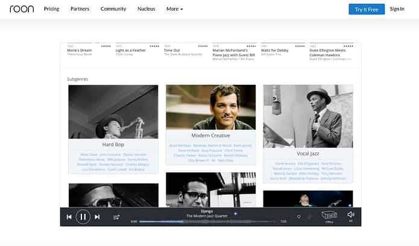Skip to the previous track
The height and width of the screenshot is (246, 419).
69,217
